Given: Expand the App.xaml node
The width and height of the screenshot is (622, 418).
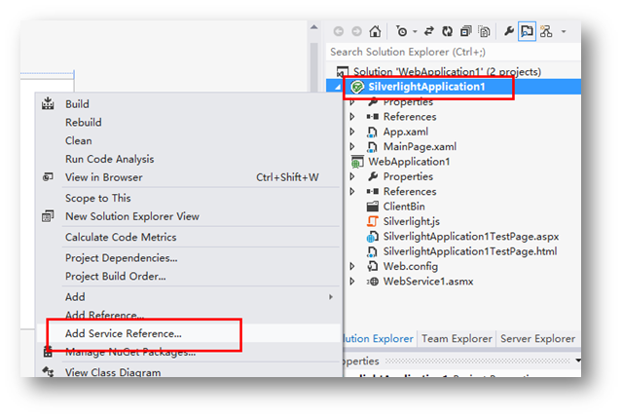Looking at the screenshot, I should 352,132.
